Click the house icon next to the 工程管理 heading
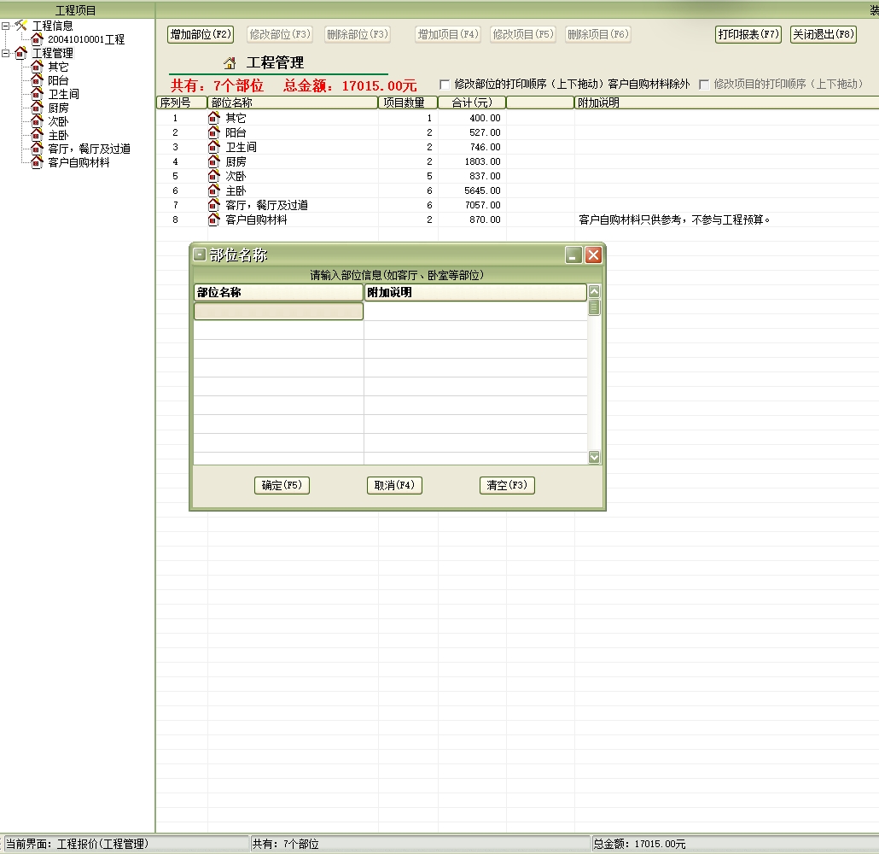The height and width of the screenshot is (854, 879). 230,63
